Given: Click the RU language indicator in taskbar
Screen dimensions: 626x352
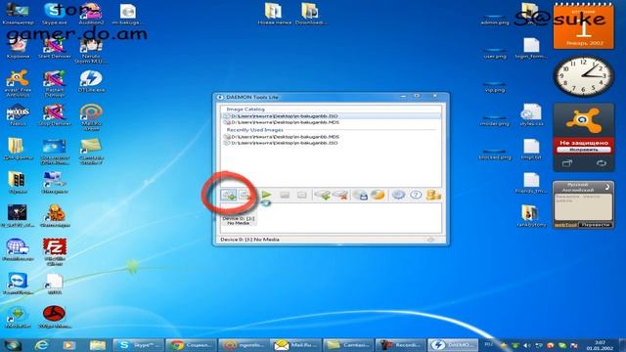Looking at the screenshot, I should click(489, 344).
